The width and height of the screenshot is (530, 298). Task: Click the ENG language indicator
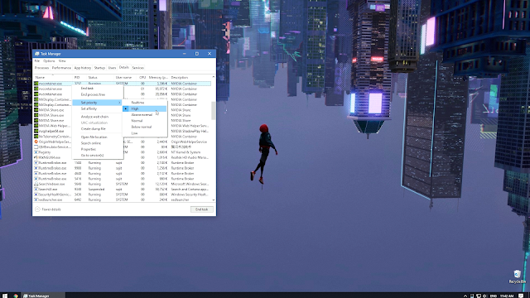[494, 296]
